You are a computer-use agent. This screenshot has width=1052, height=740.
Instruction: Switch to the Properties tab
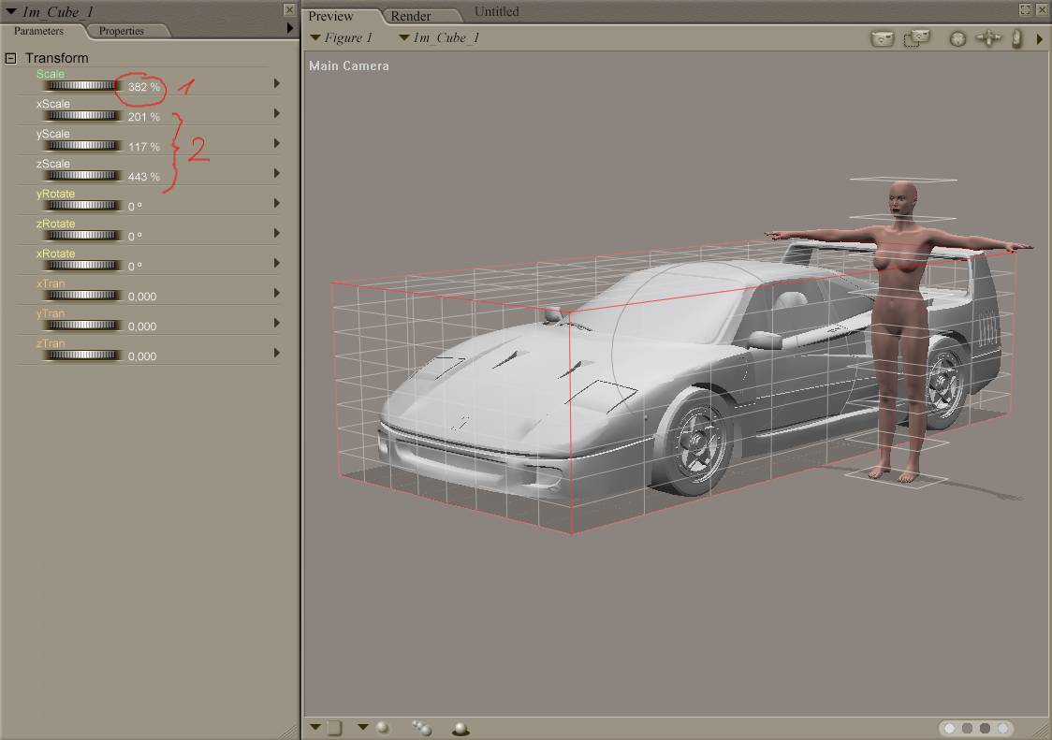pyautogui.click(x=122, y=31)
